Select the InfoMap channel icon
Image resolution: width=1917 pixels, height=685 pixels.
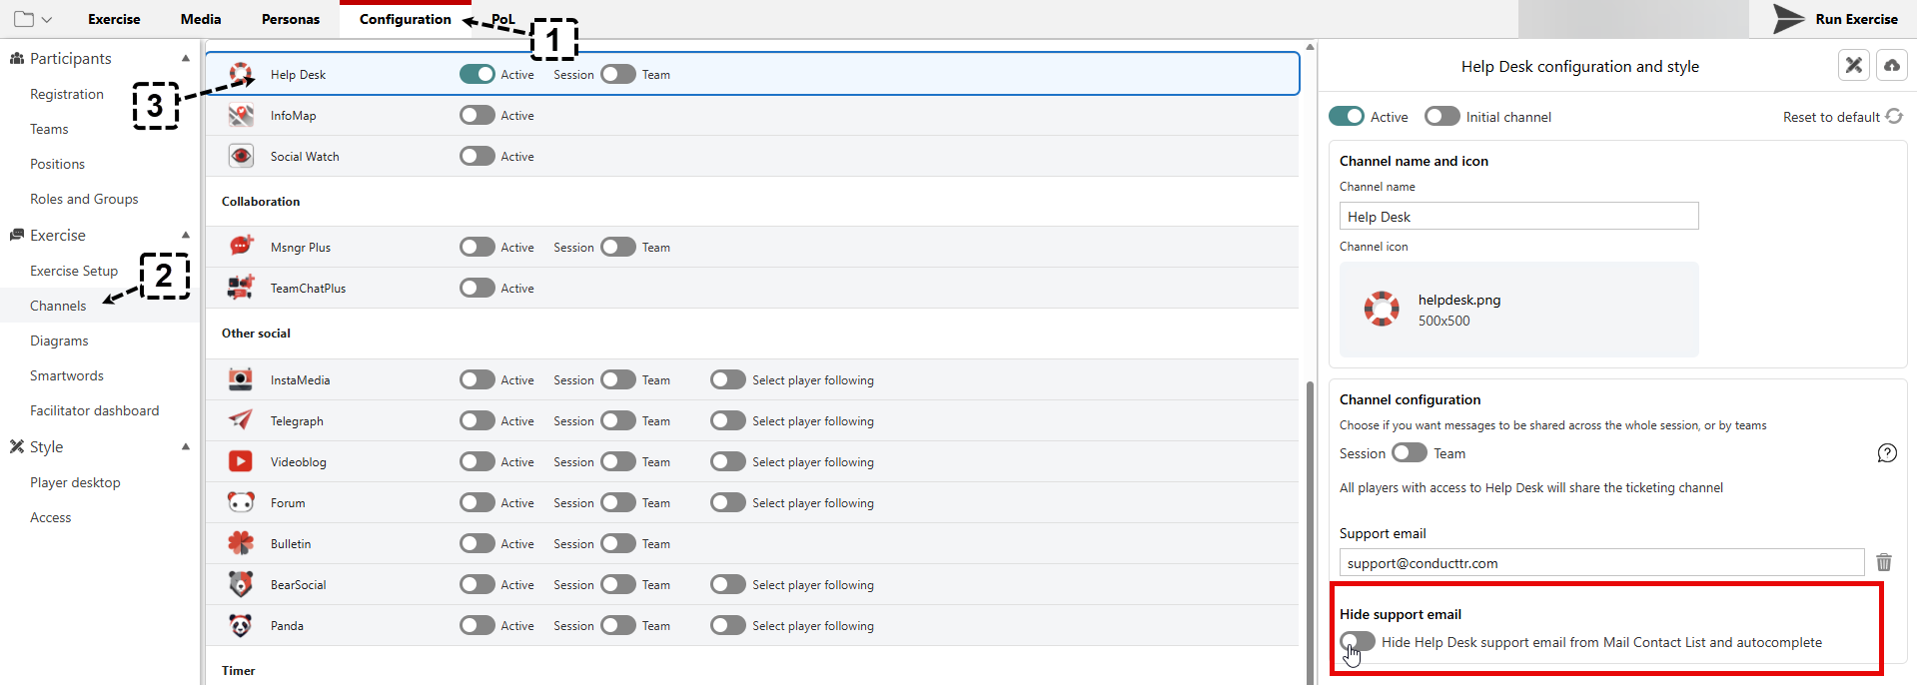[x=241, y=116]
